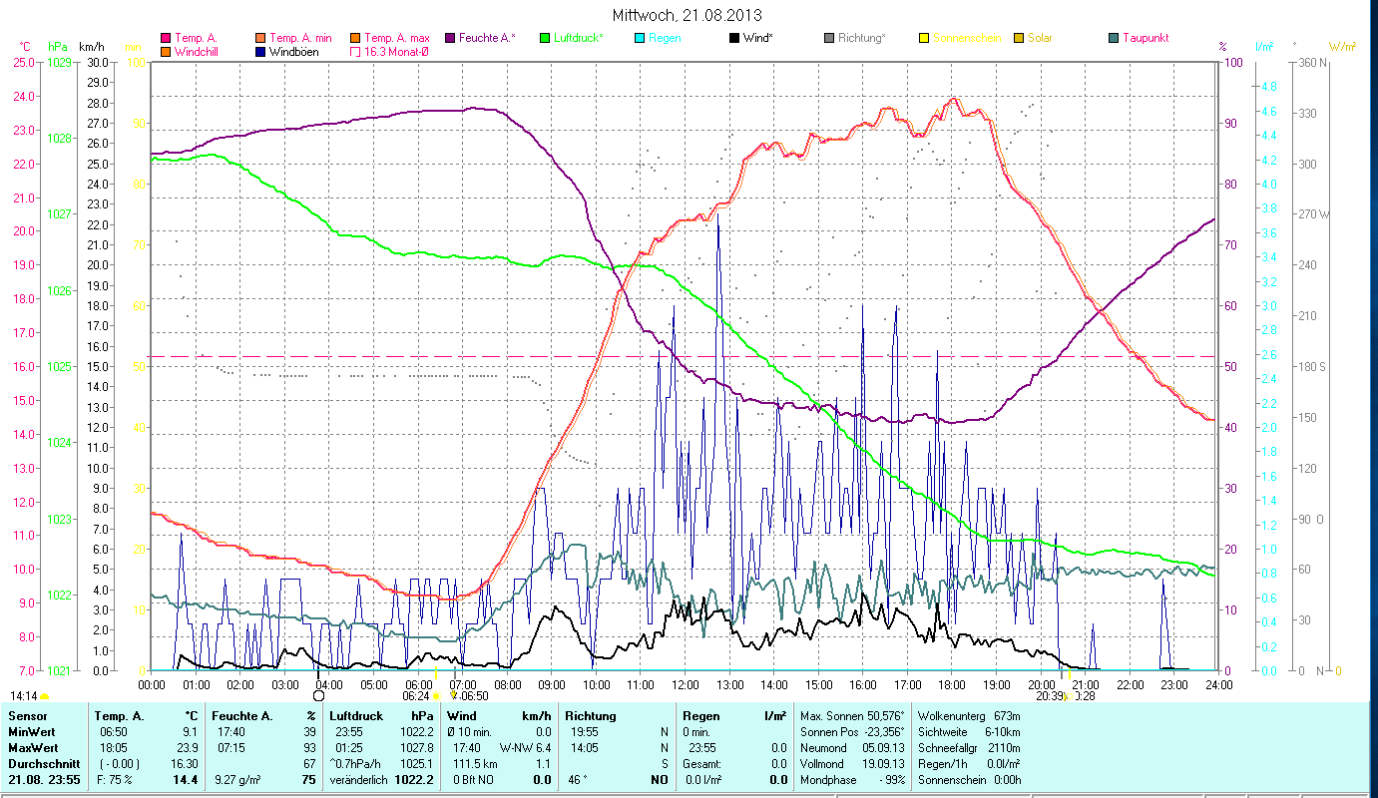Click the 06:24 sunrise marker on timeline

(x=417, y=695)
